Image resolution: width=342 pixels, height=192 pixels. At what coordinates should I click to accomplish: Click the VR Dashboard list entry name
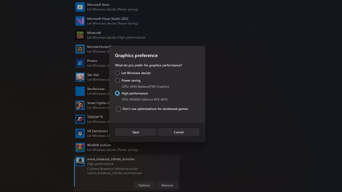[x=97, y=131]
